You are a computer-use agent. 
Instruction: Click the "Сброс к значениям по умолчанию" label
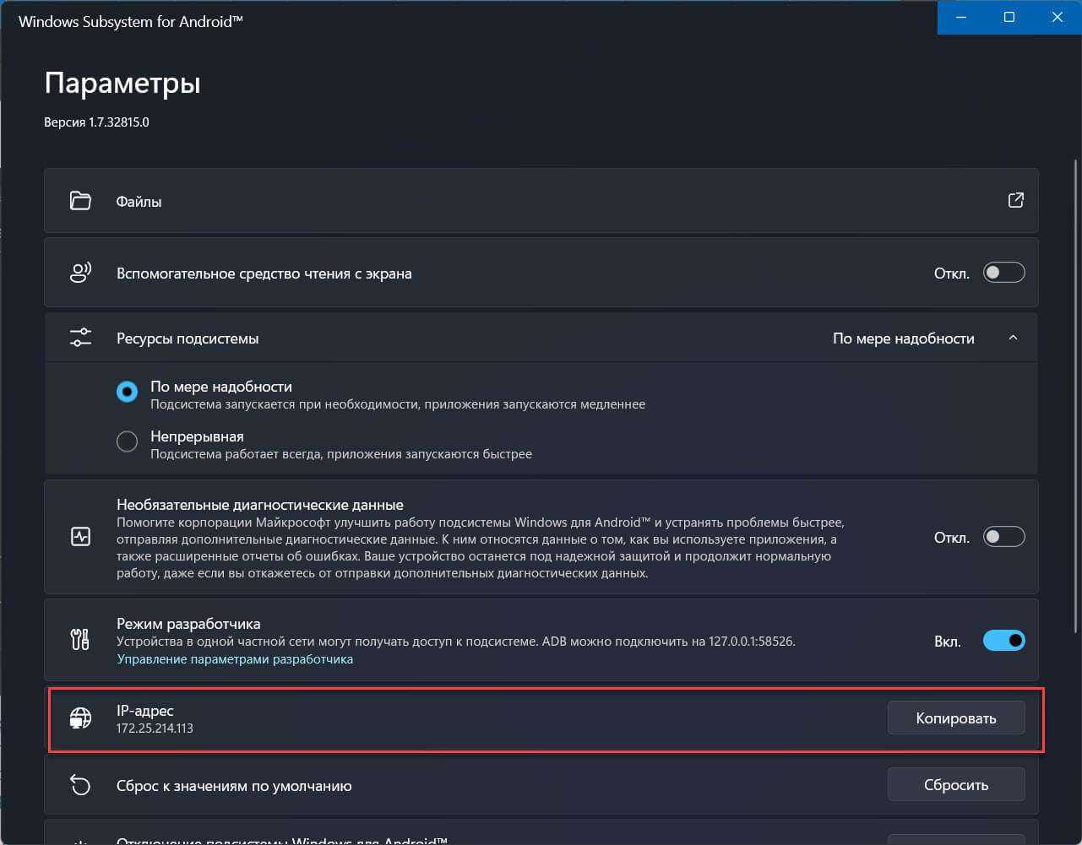pos(234,786)
